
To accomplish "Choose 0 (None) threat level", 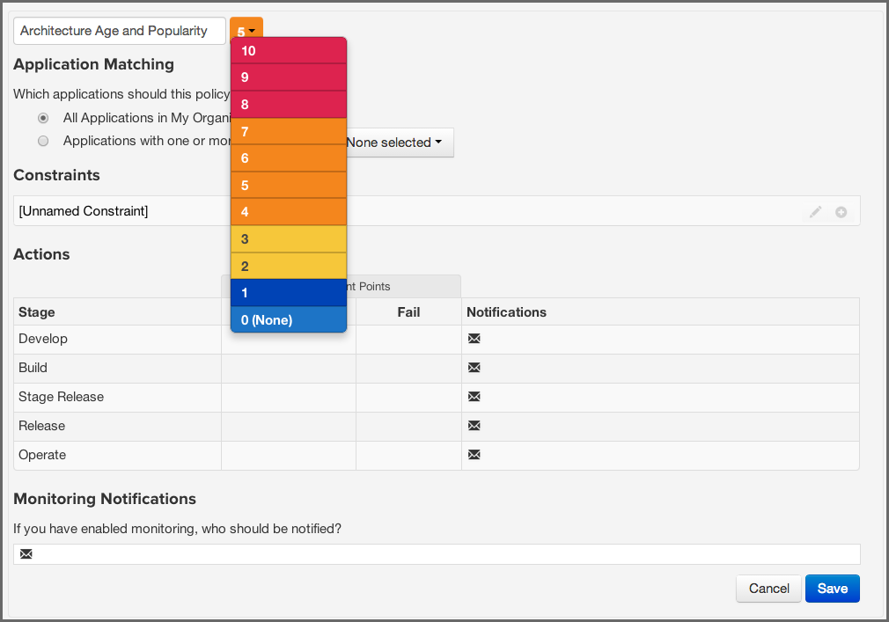I will pos(289,319).
